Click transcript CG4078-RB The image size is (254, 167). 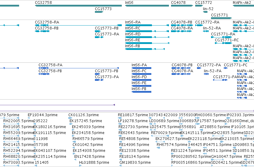coord(182,25)
